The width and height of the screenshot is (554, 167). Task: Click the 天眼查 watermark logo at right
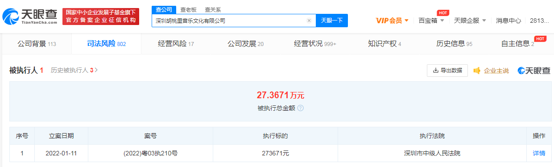tap(534, 71)
